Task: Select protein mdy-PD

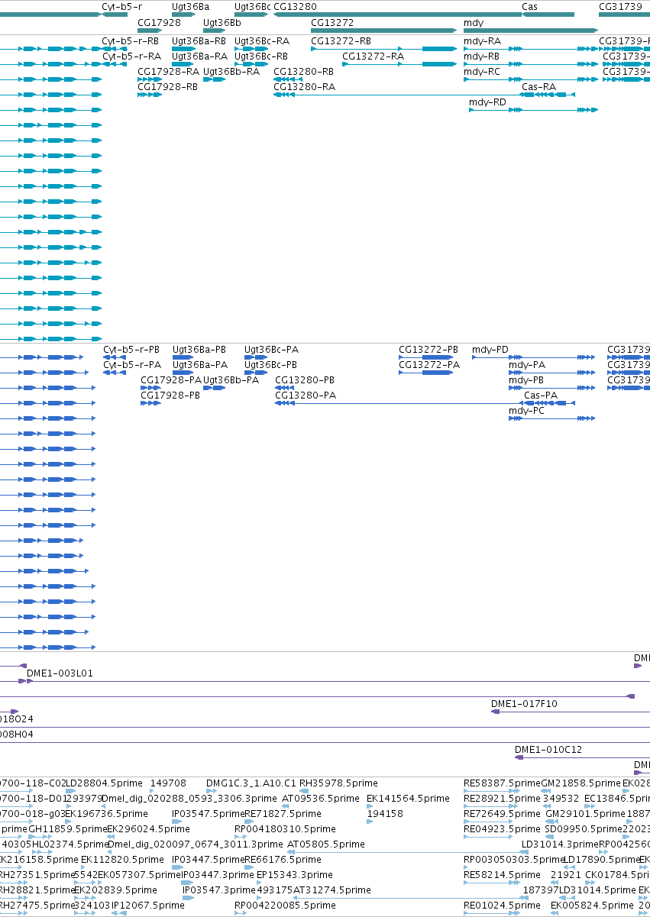Action: tap(490, 350)
